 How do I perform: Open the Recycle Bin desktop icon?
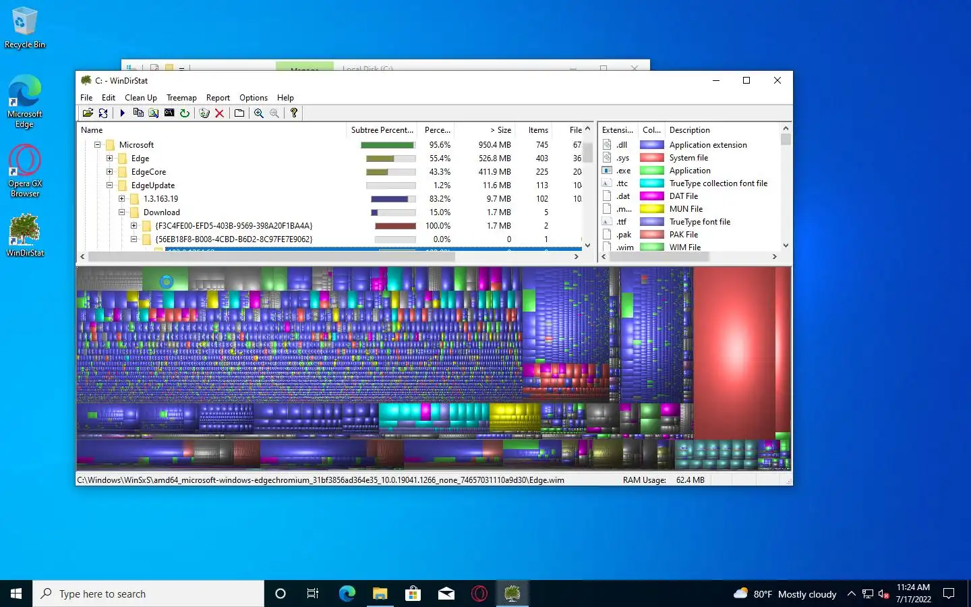click(25, 28)
